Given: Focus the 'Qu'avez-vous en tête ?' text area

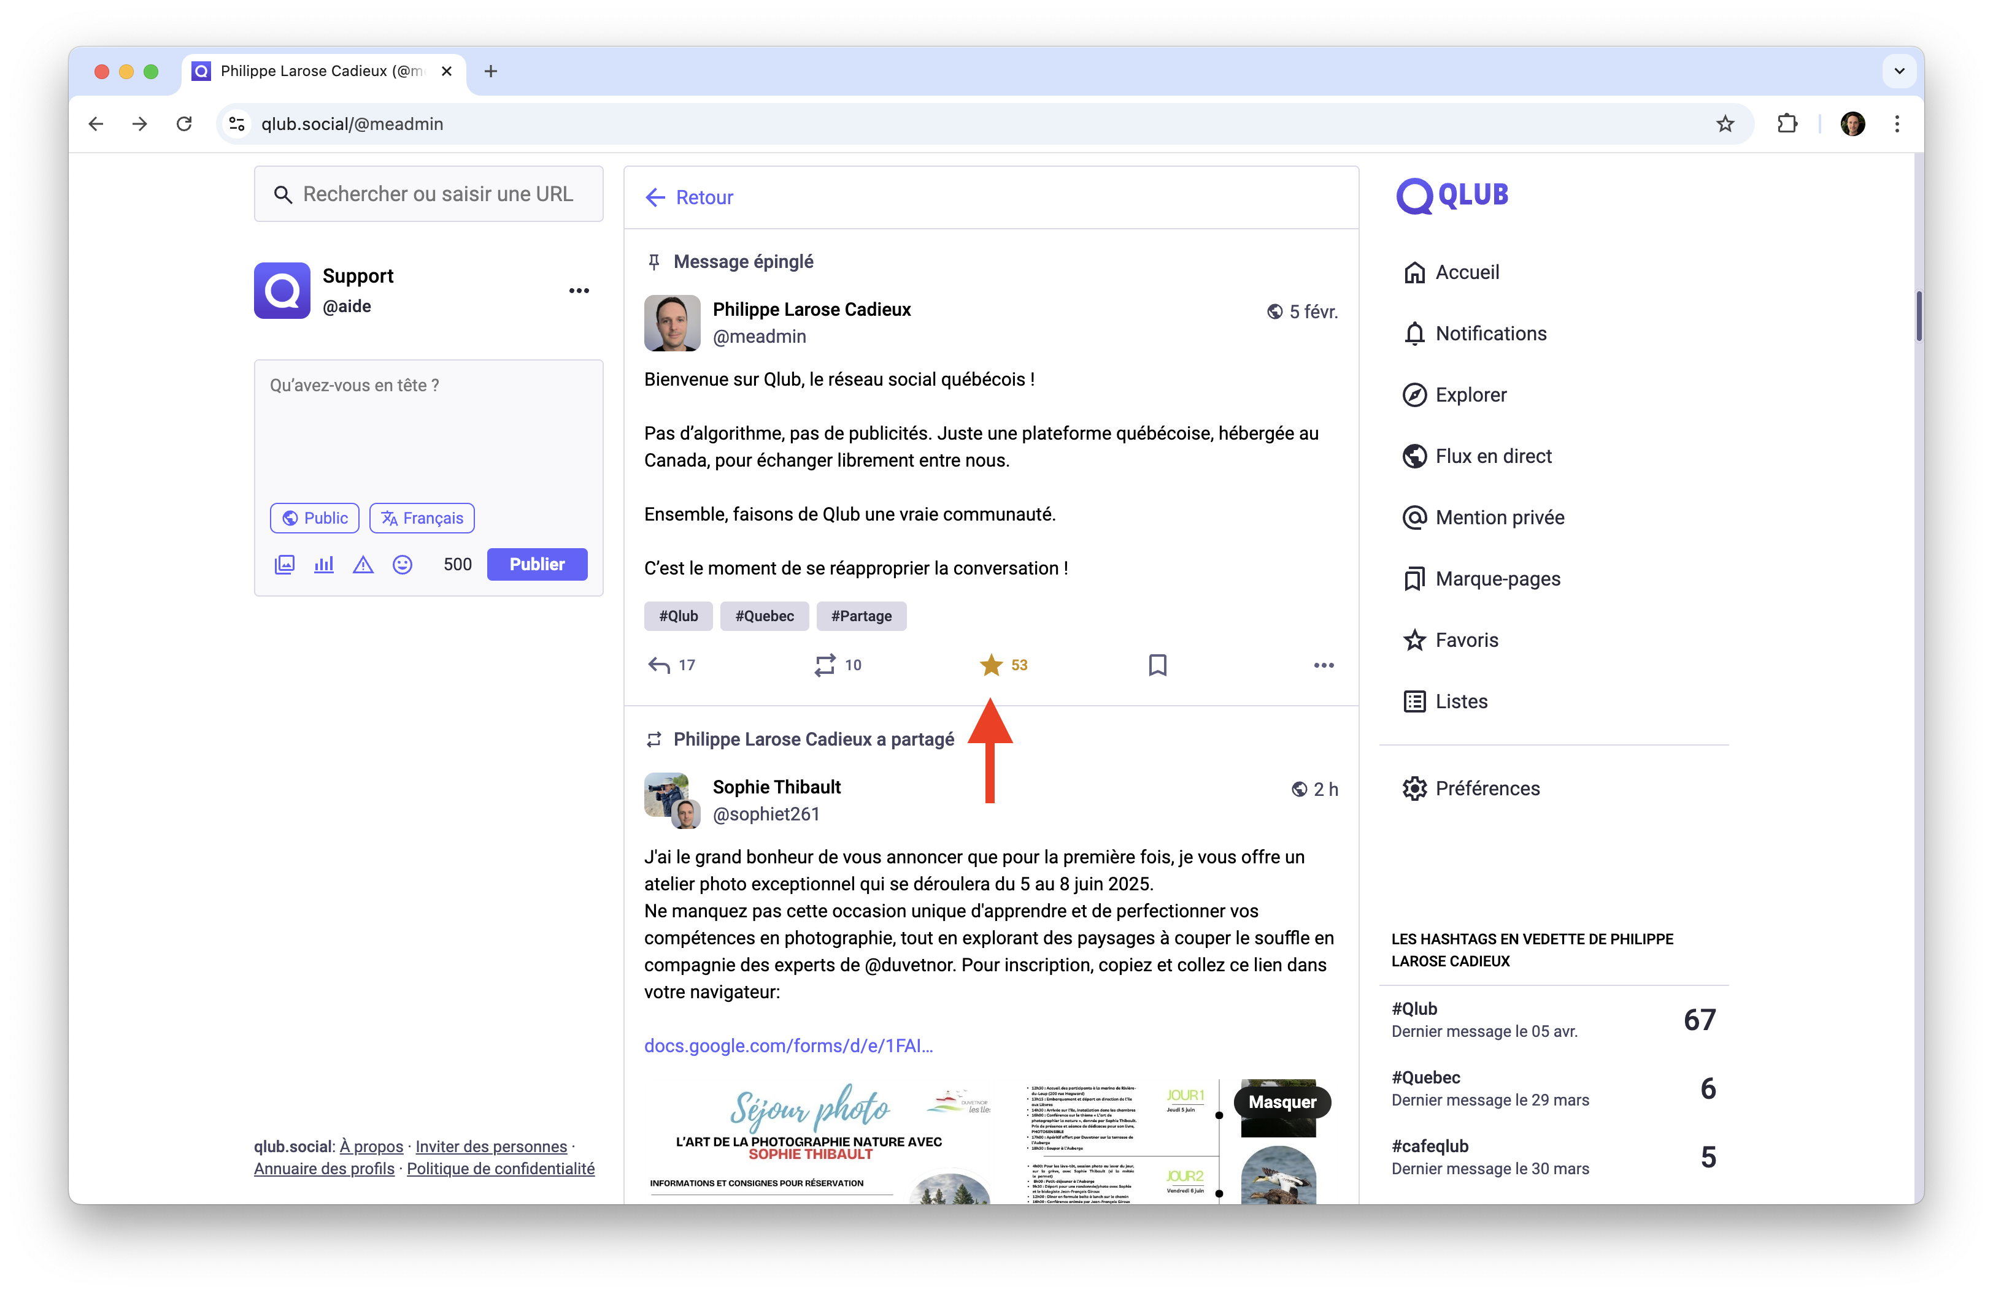Looking at the screenshot, I should coord(428,431).
